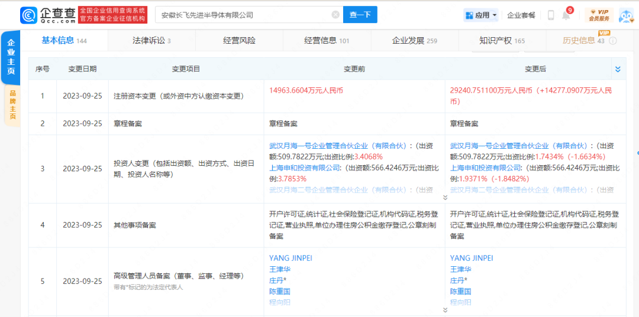
Task: Select the 品牌主页 side tab
Action: tap(12, 104)
